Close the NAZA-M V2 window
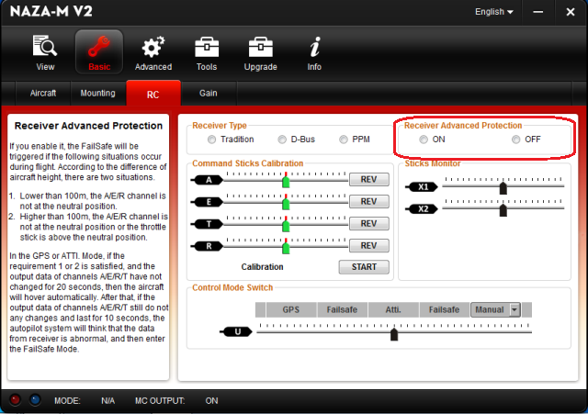 pyautogui.click(x=571, y=12)
